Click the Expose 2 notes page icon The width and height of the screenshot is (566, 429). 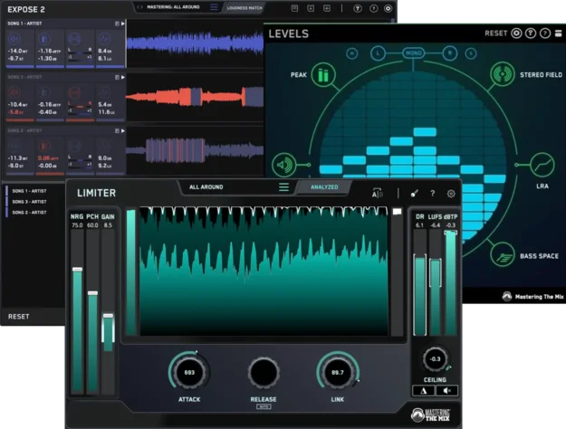[294, 8]
